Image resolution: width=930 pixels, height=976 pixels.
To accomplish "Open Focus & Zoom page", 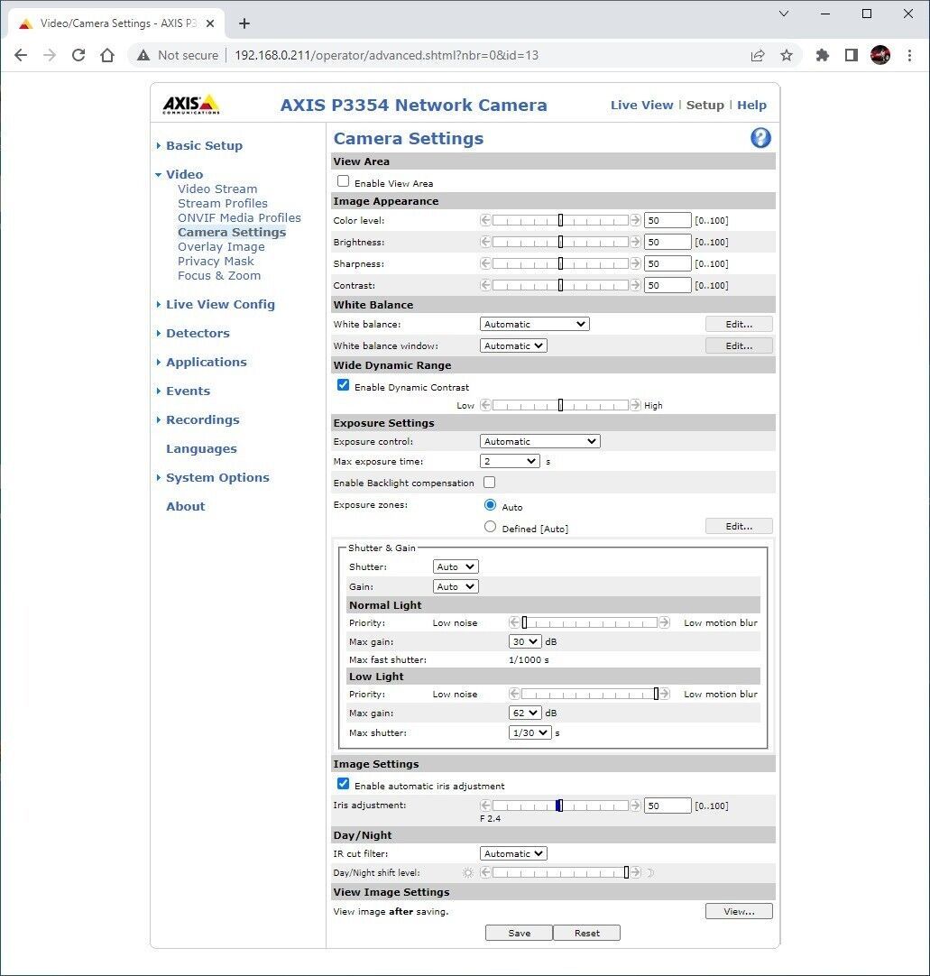I will click(219, 275).
